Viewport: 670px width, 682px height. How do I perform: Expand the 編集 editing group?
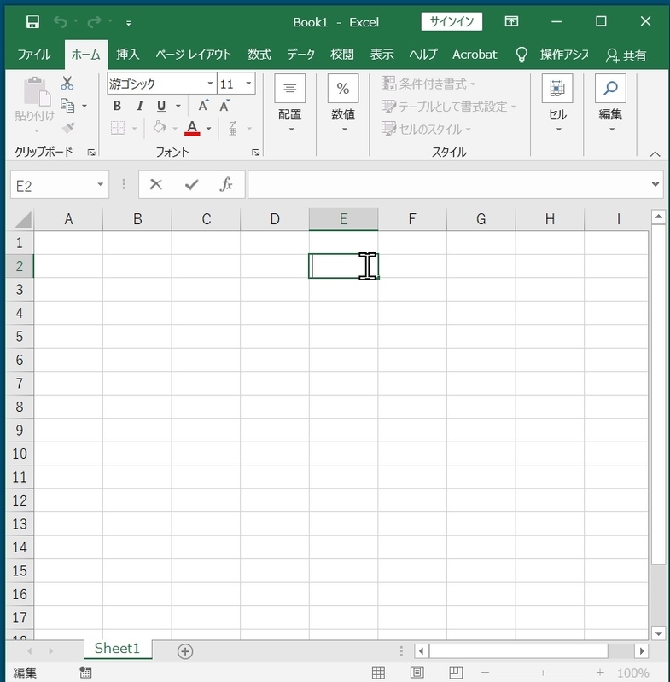(610, 103)
